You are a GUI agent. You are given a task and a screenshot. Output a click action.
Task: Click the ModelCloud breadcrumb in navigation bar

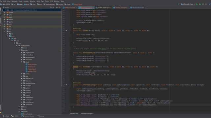pos(77,4)
